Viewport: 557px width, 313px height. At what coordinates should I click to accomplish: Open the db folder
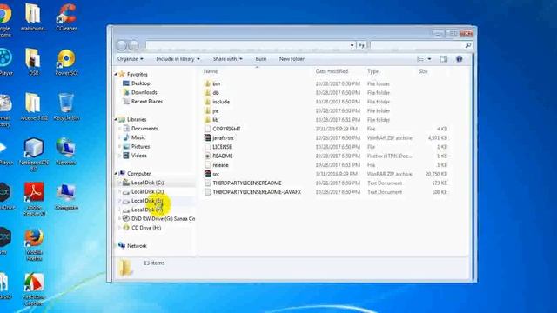(x=215, y=93)
